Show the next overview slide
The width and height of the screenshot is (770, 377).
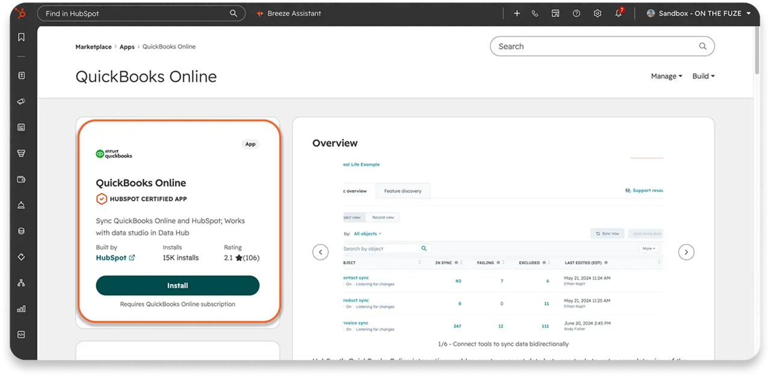pos(686,252)
